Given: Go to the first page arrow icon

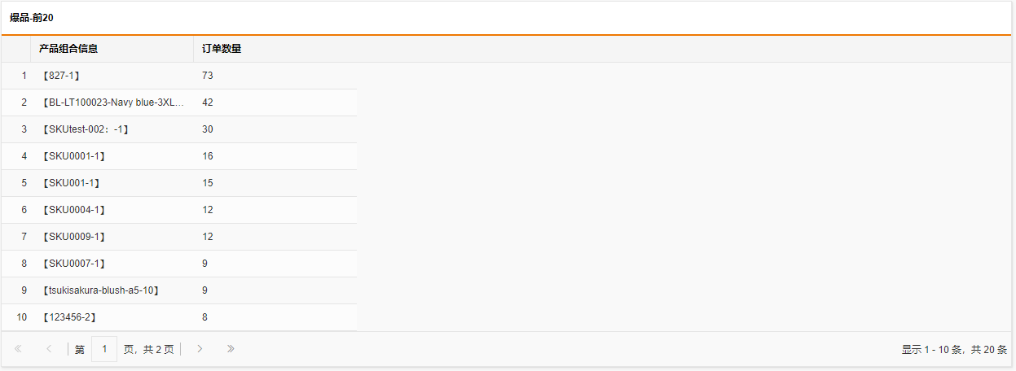Looking at the screenshot, I should point(18,349).
